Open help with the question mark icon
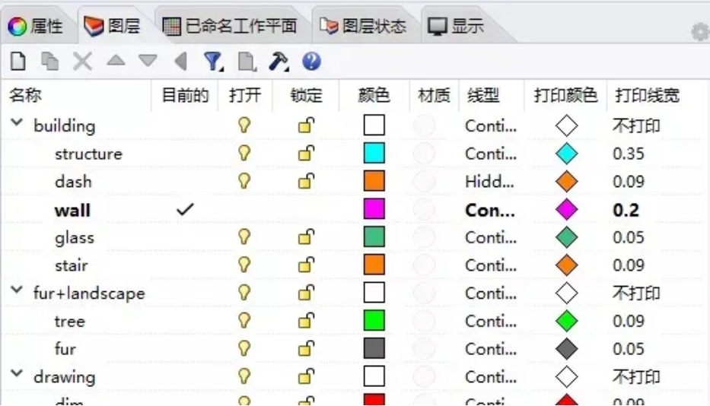The height and width of the screenshot is (406, 710). coord(311,62)
